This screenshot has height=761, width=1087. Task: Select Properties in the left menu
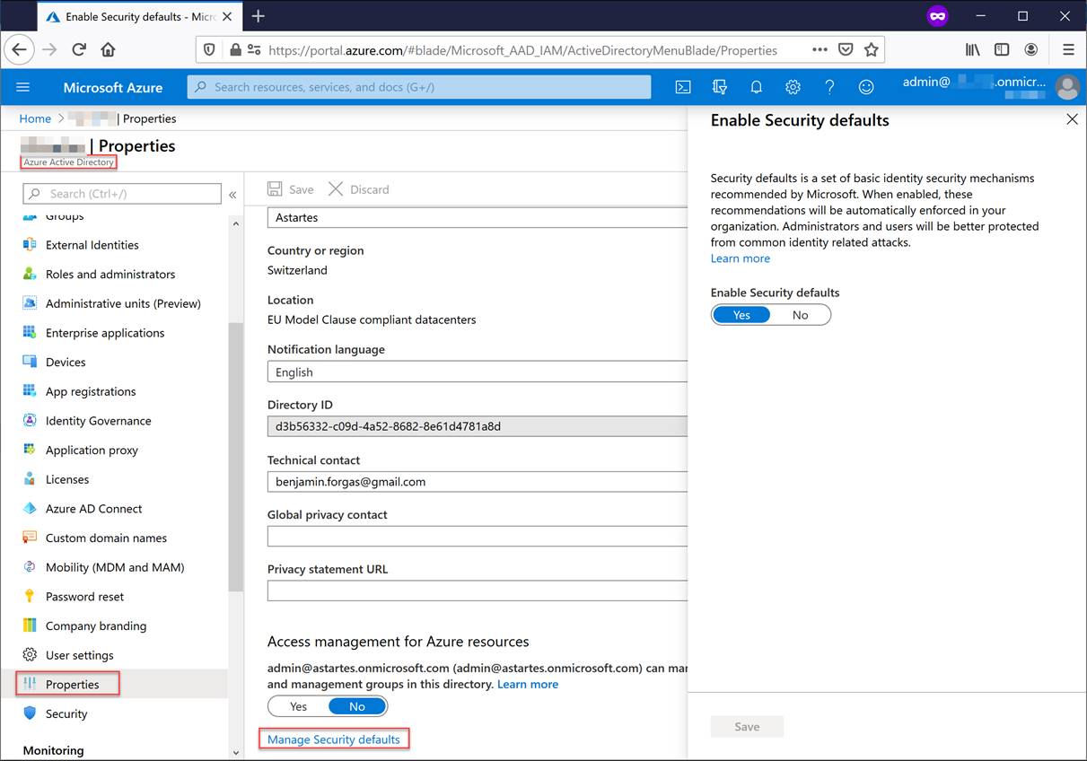[72, 685]
